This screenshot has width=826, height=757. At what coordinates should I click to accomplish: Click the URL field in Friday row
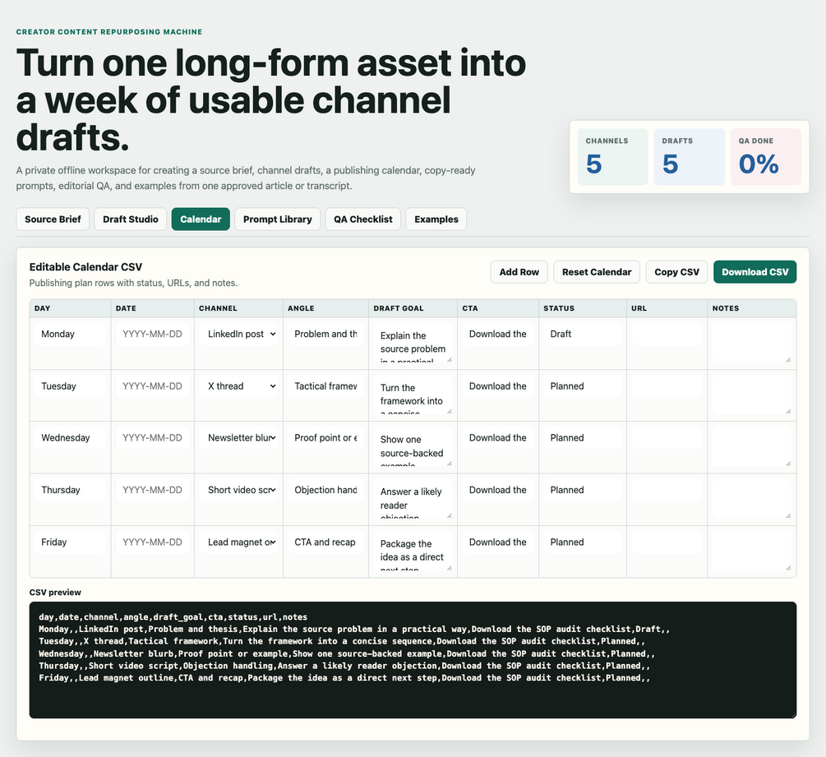(x=667, y=542)
